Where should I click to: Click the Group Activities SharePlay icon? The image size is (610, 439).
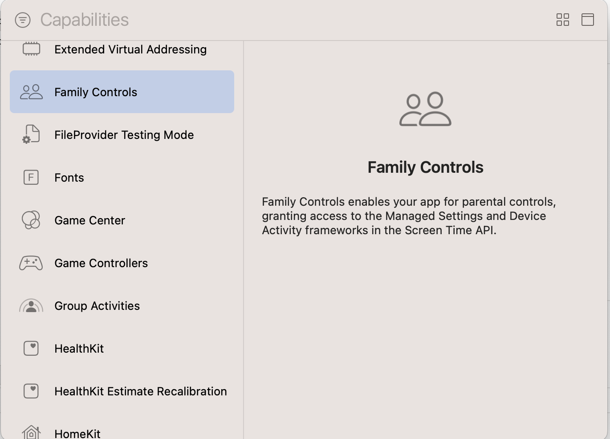(x=31, y=305)
